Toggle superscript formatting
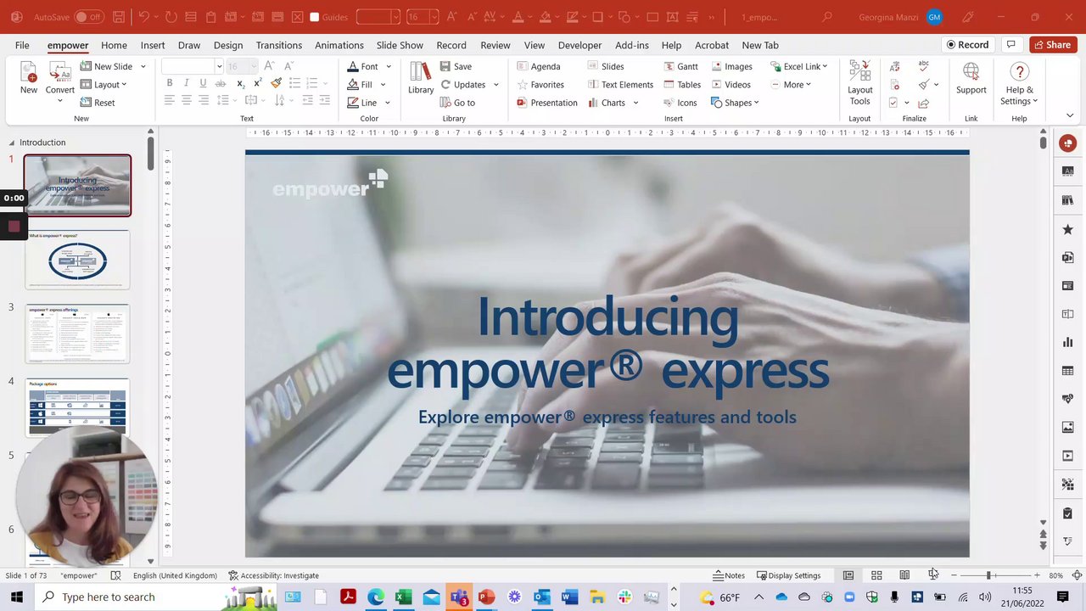This screenshot has height=611, width=1086. point(257,83)
